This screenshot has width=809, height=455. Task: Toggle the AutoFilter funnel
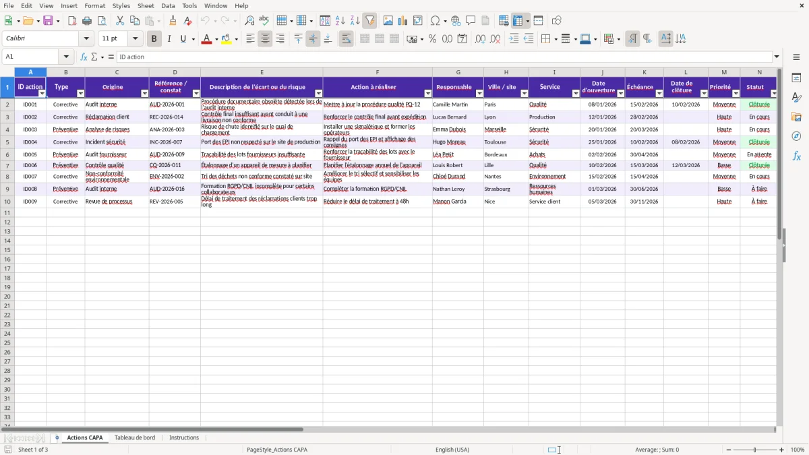(x=370, y=21)
